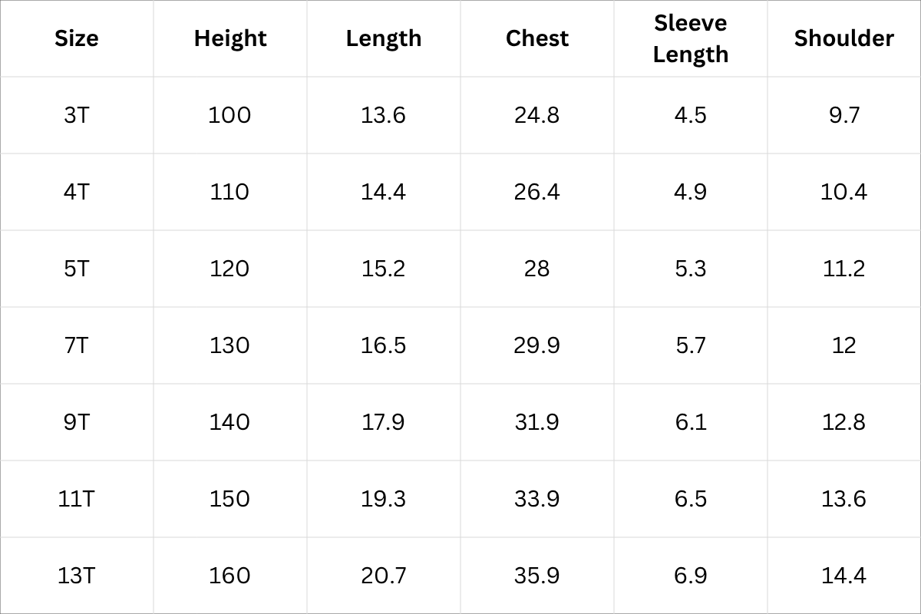
Task: Select height value 130
Action: tap(230, 345)
